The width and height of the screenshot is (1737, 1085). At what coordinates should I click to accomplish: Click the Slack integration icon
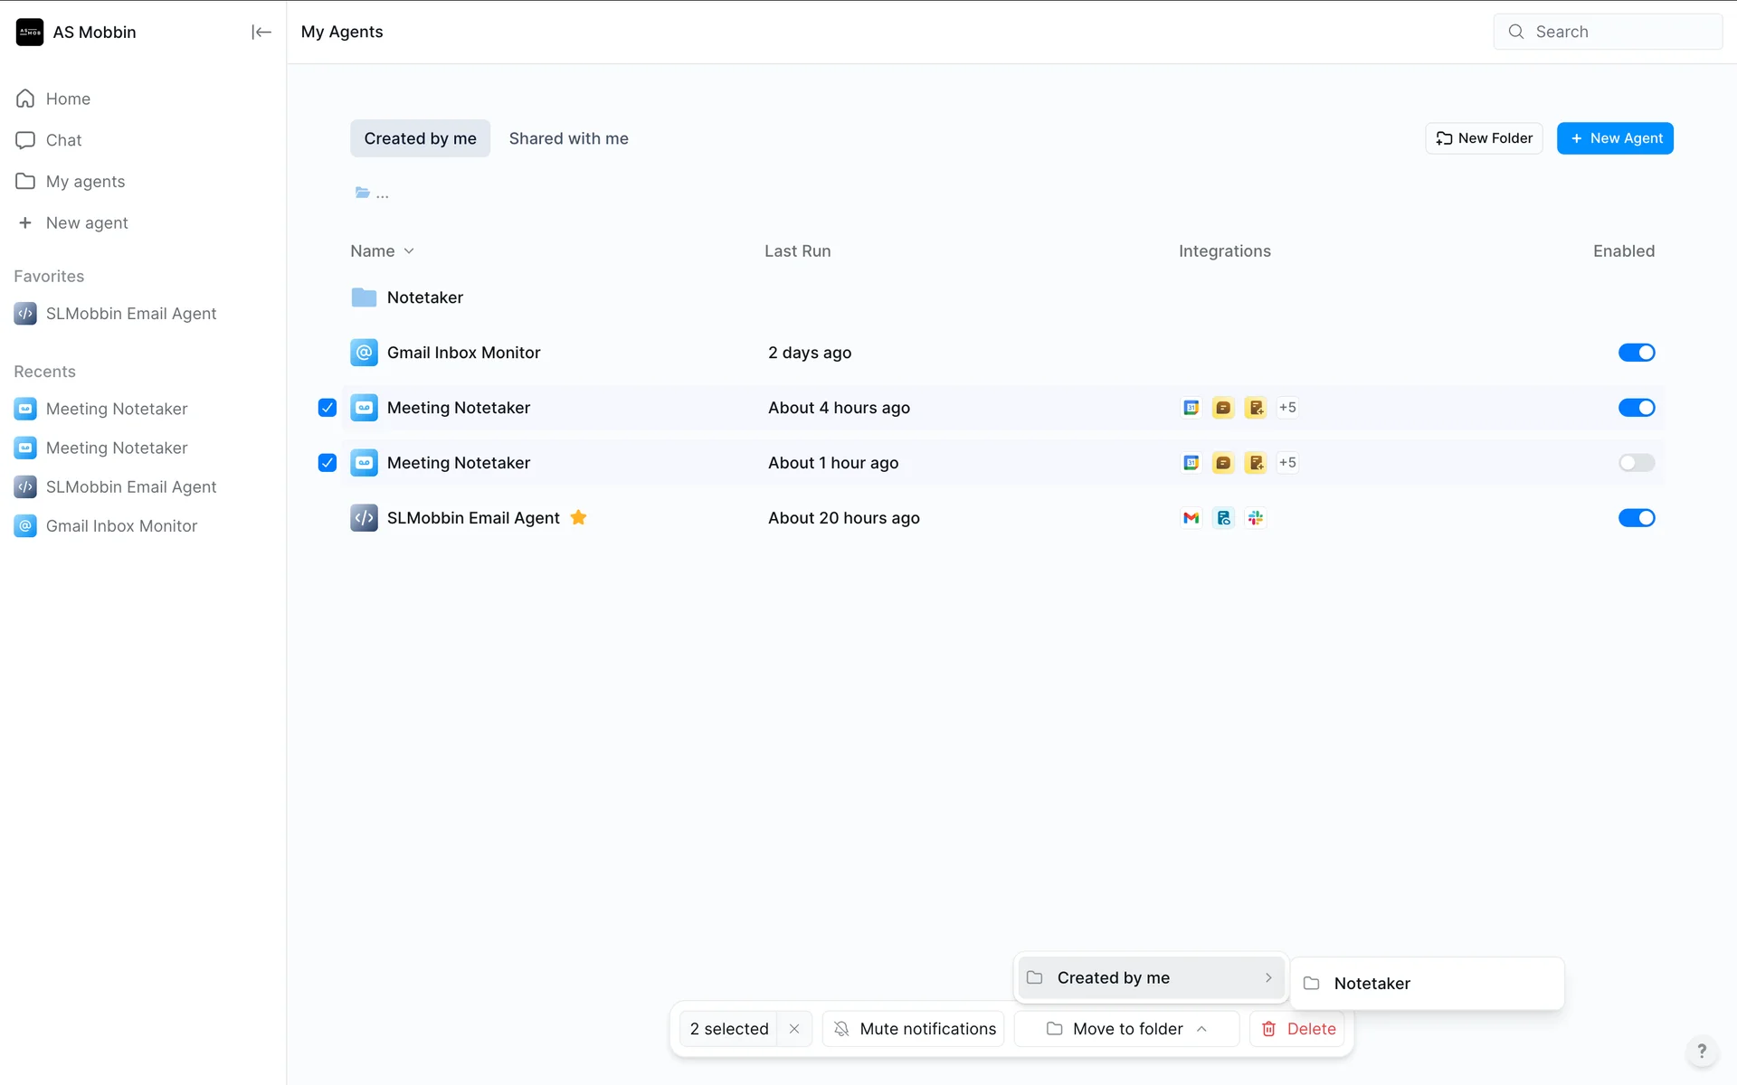(1256, 518)
